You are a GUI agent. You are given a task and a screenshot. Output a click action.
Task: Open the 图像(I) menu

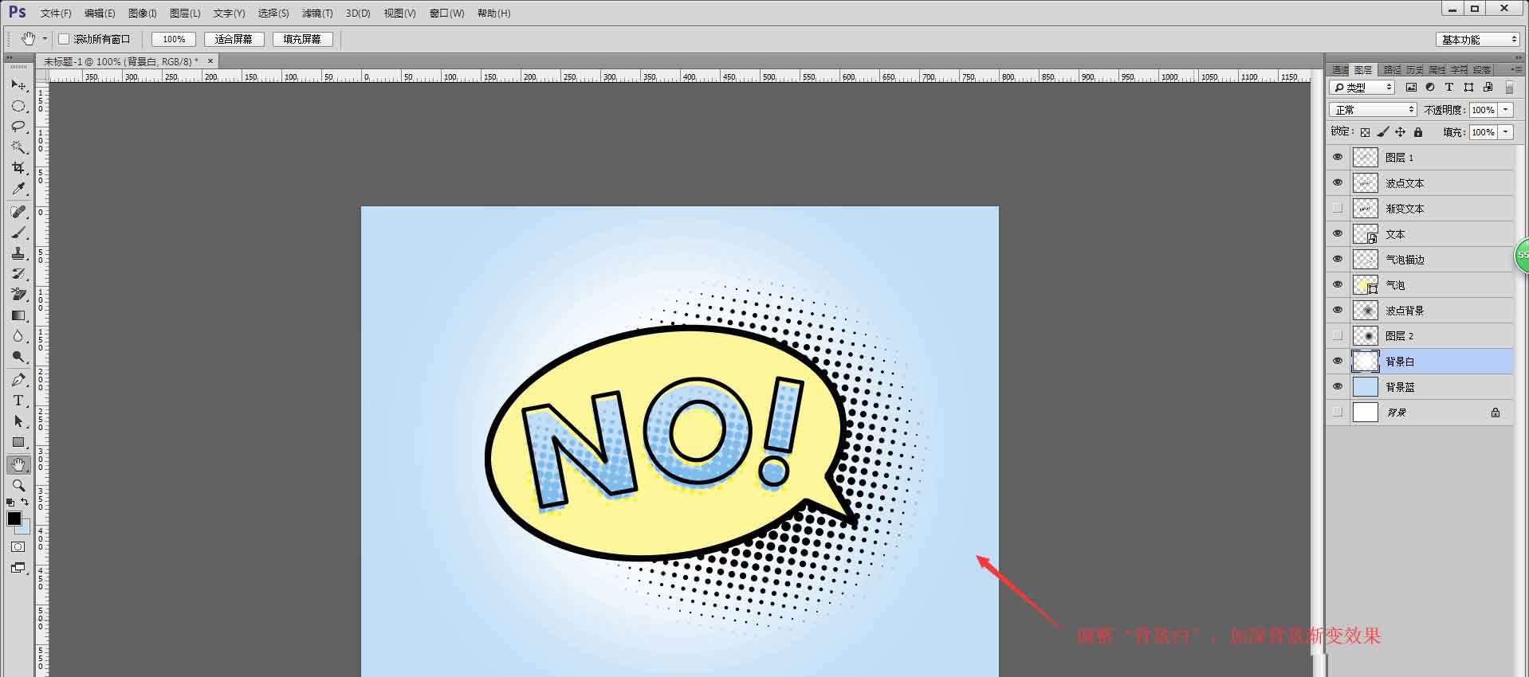pos(143,14)
